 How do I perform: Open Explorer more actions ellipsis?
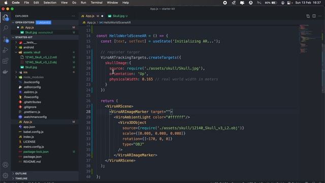tap(73, 16)
